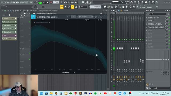This screenshot has height=96, width=171.
Task: Toggle the yellow link note events button
Action: click(72, 7)
